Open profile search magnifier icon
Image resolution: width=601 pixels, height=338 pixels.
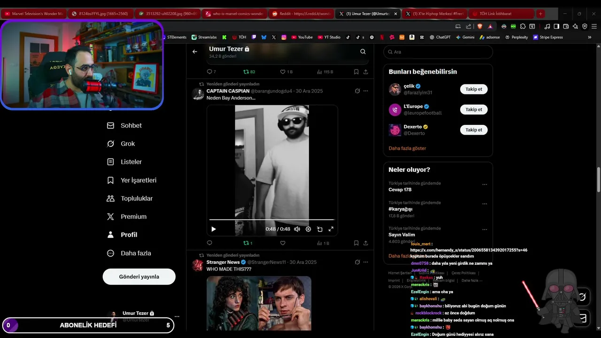tap(363, 52)
